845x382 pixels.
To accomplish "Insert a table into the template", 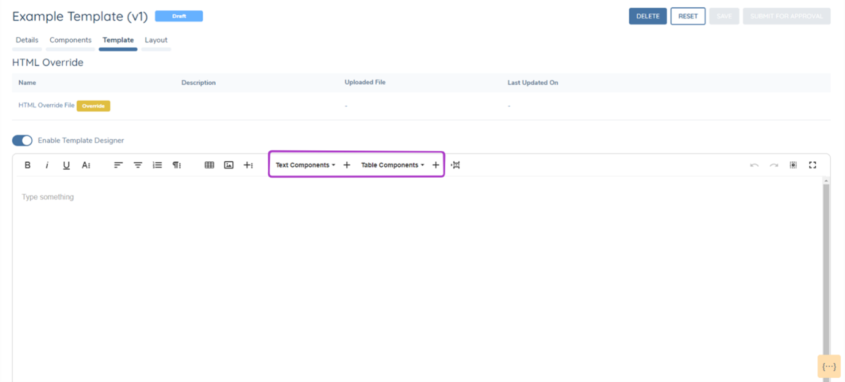I will tap(210, 165).
